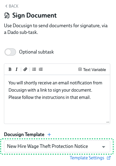This screenshot has height=166, width=116.
Task: Click the plus box beside Text Variable
Action: (80, 69)
